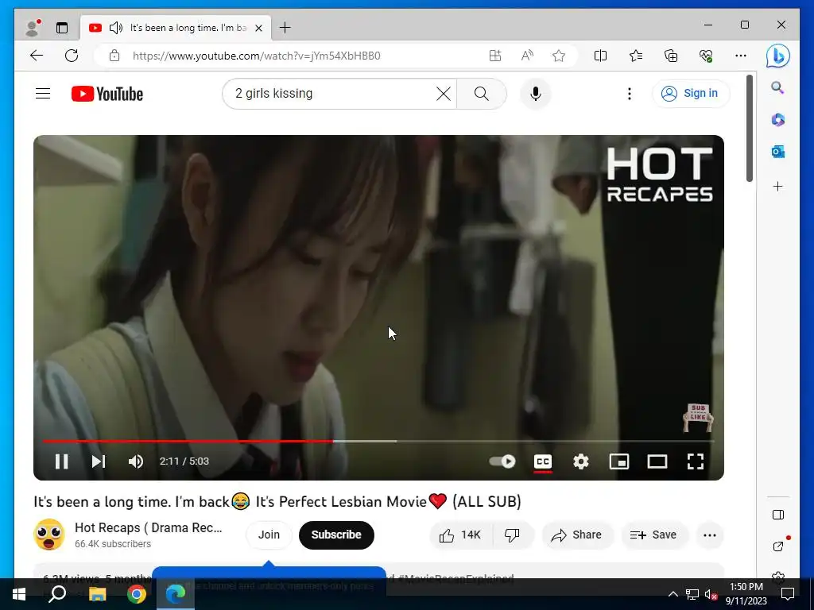Pause the video
The height and width of the screenshot is (610, 814).
pos(62,461)
